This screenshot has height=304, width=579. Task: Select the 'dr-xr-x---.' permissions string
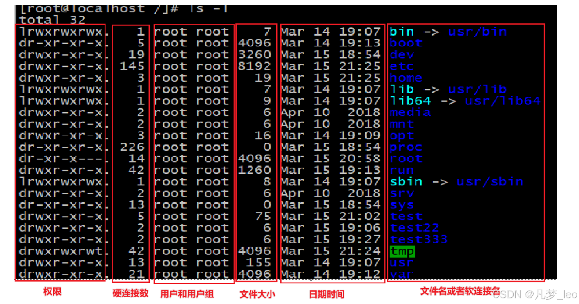pos(61,158)
